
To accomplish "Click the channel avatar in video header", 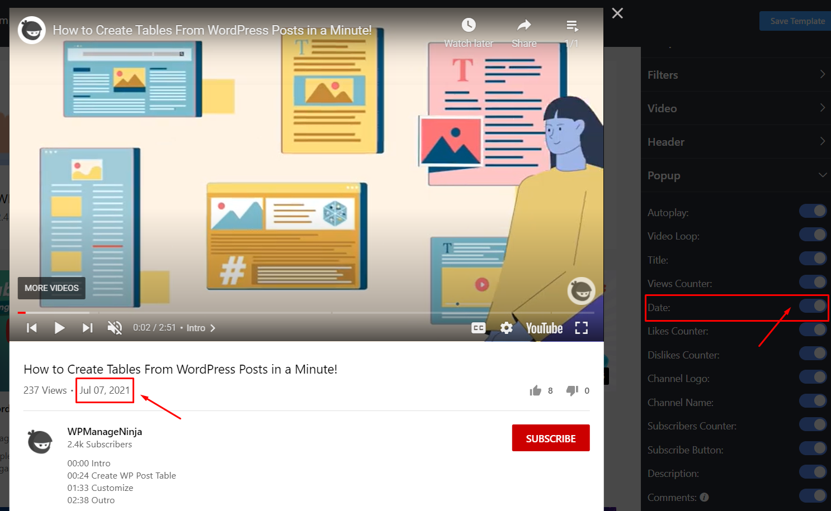I will click(32, 30).
